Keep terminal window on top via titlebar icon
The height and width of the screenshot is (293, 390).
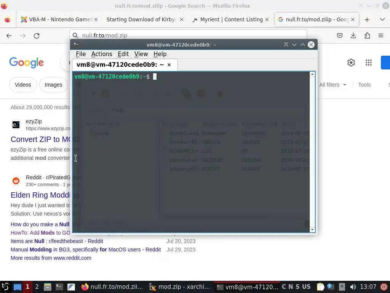pyautogui.click(x=286, y=45)
